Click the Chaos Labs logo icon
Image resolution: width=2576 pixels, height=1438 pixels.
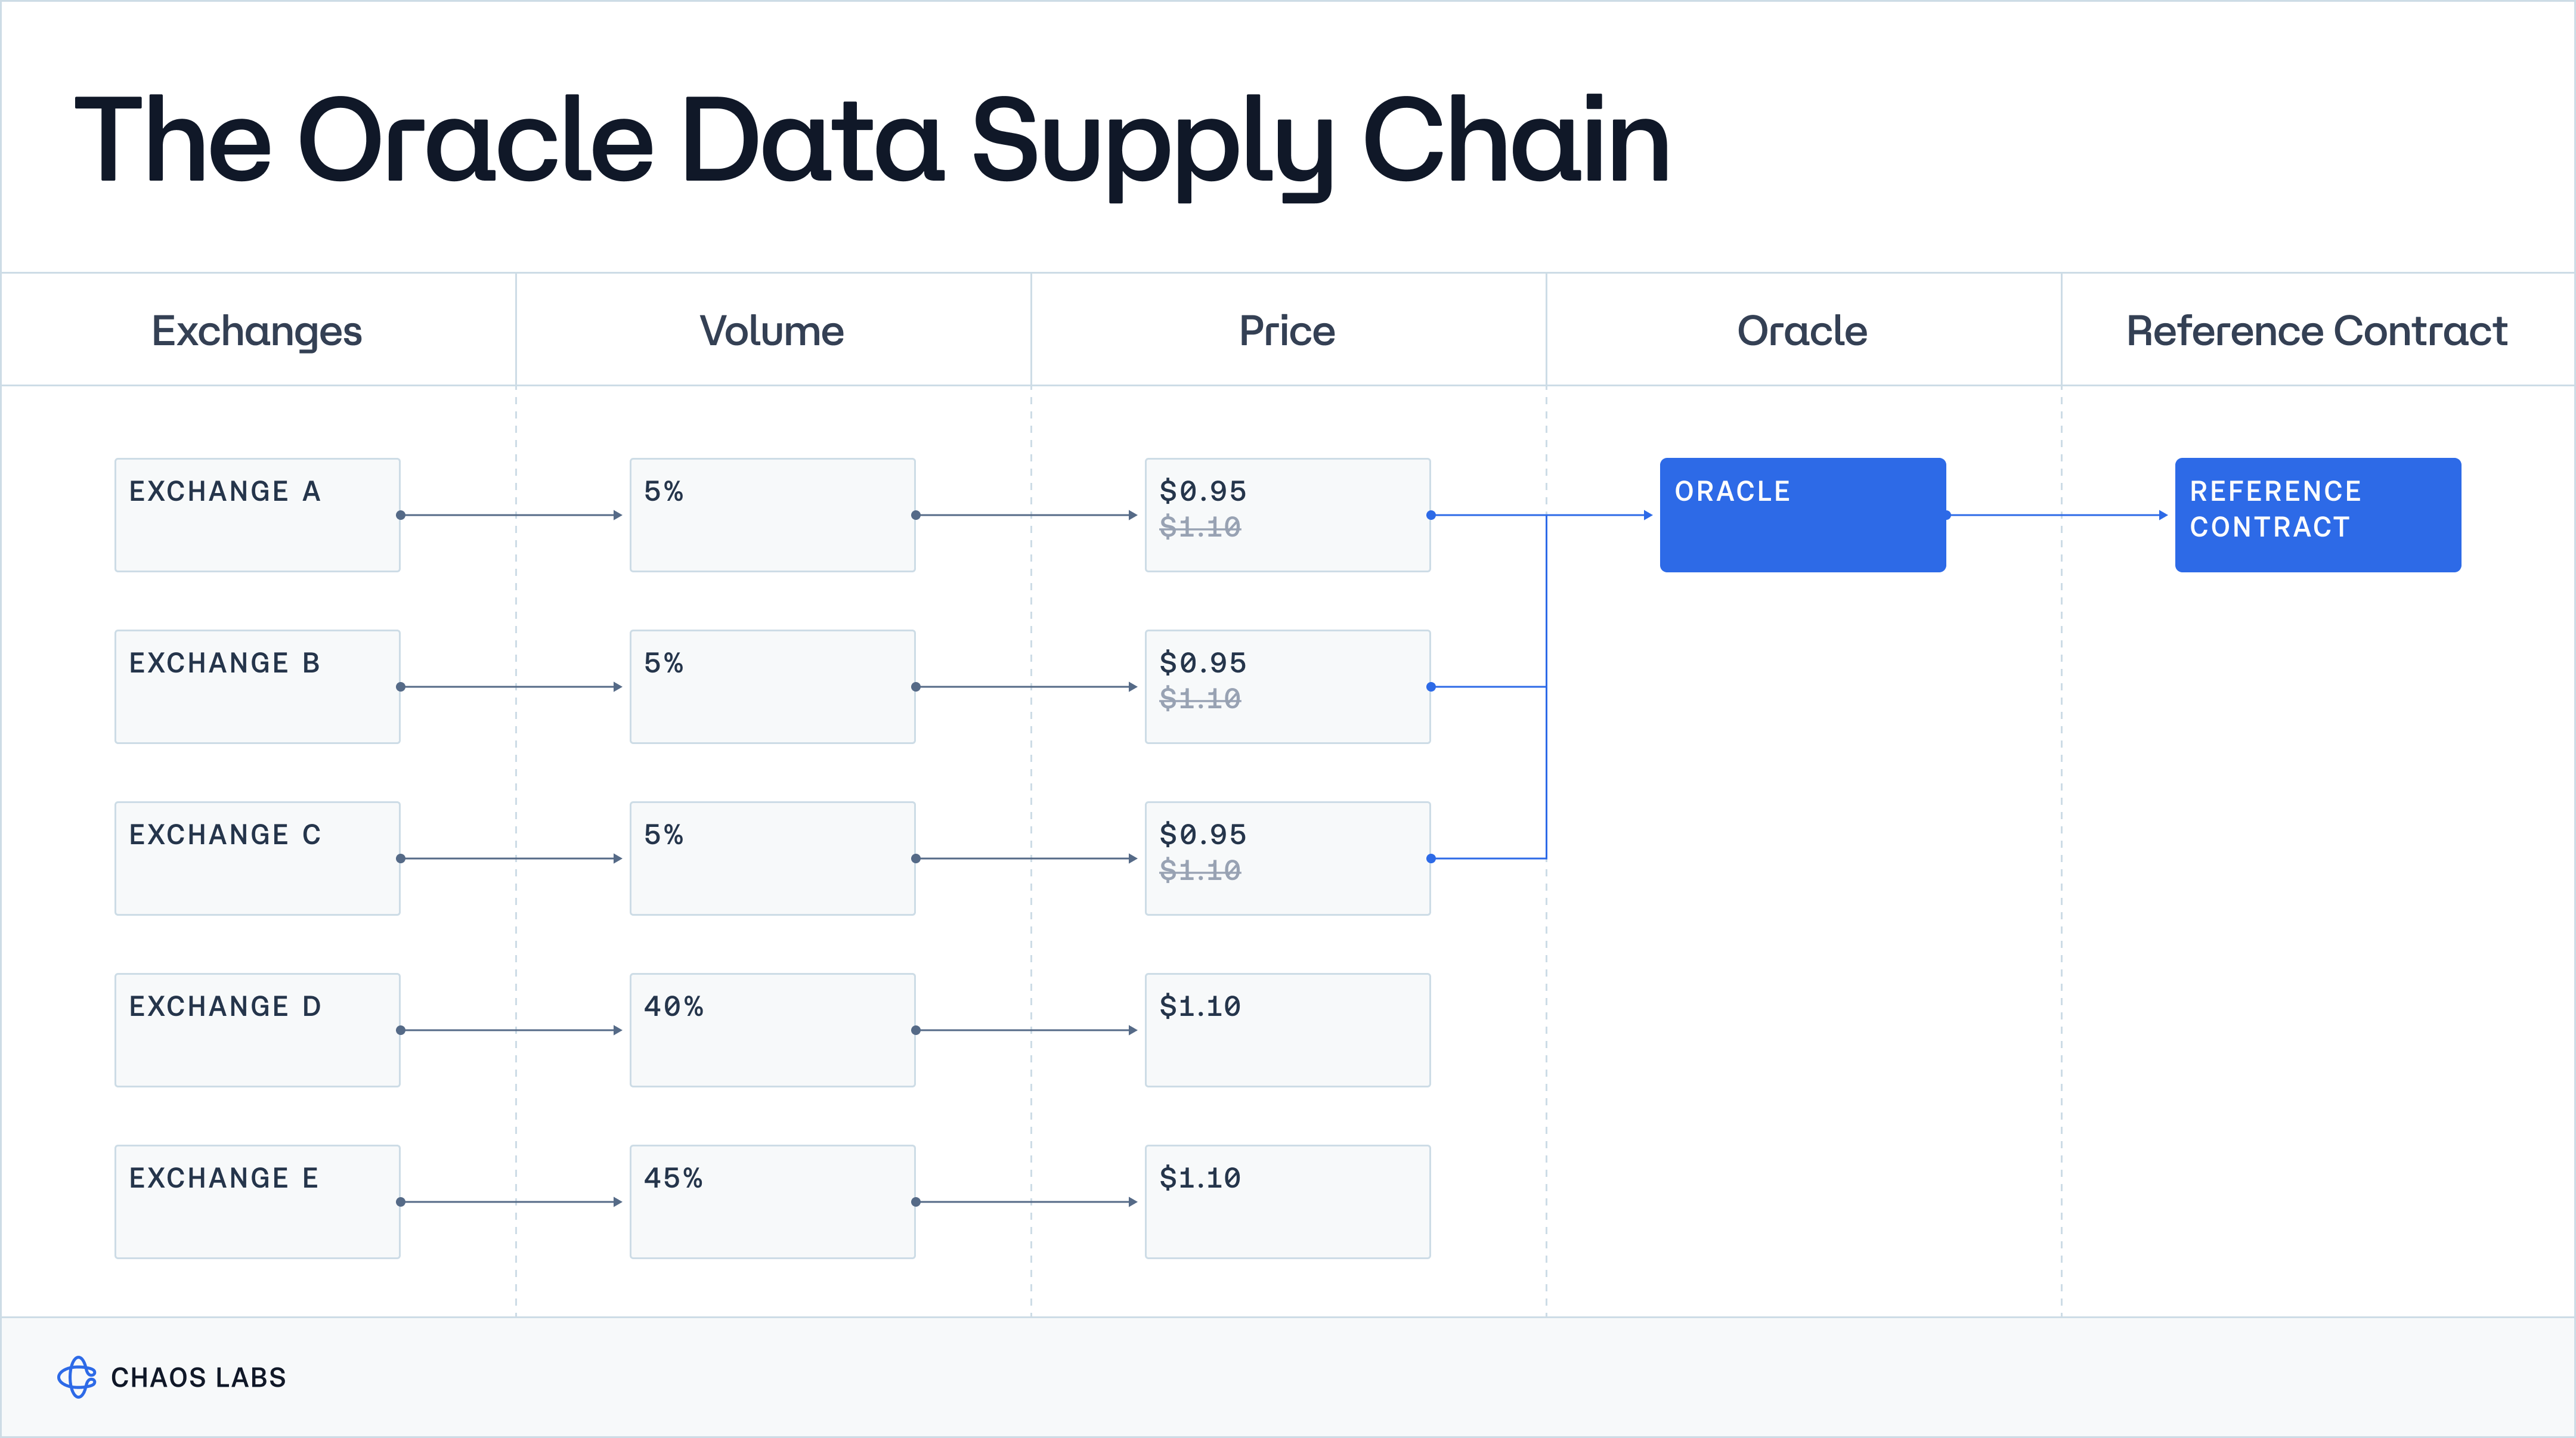pos(77,1377)
